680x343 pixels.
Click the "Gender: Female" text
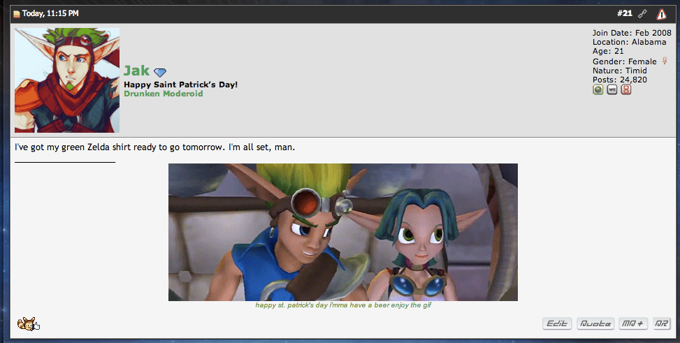click(x=625, y=61)
